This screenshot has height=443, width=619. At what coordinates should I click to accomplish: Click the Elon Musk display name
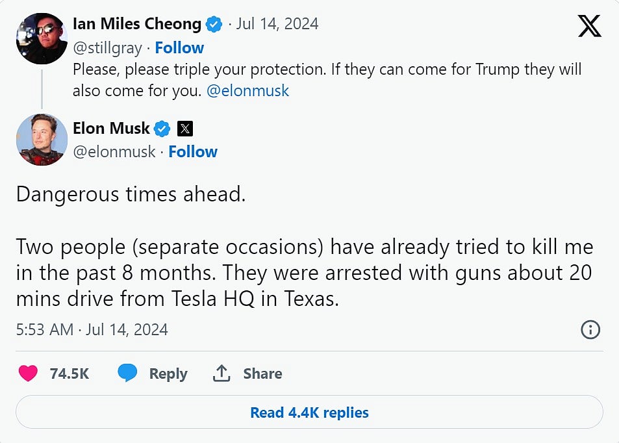pos(111,129)
